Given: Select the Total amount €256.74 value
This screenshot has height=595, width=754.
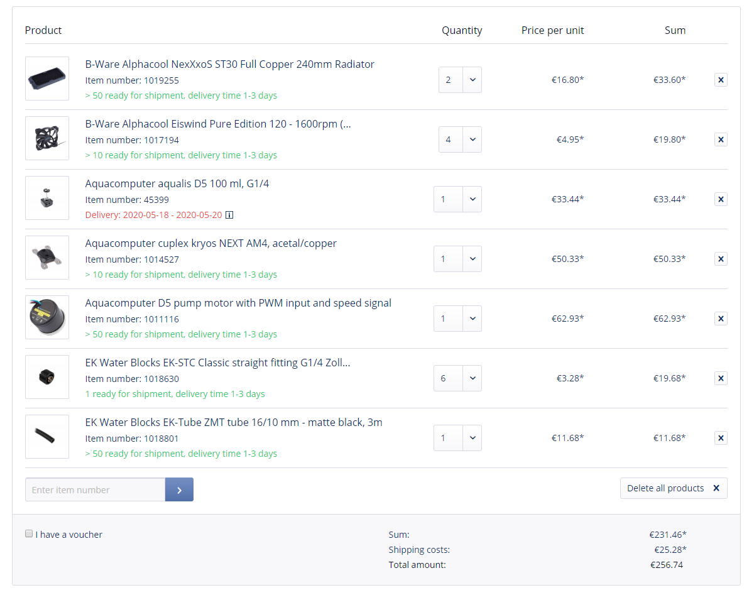Looking at the screenshot, I should coord(667,565).
